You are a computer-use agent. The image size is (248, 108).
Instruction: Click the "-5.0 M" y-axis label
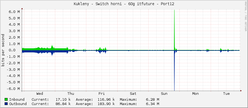coord(13,82)
